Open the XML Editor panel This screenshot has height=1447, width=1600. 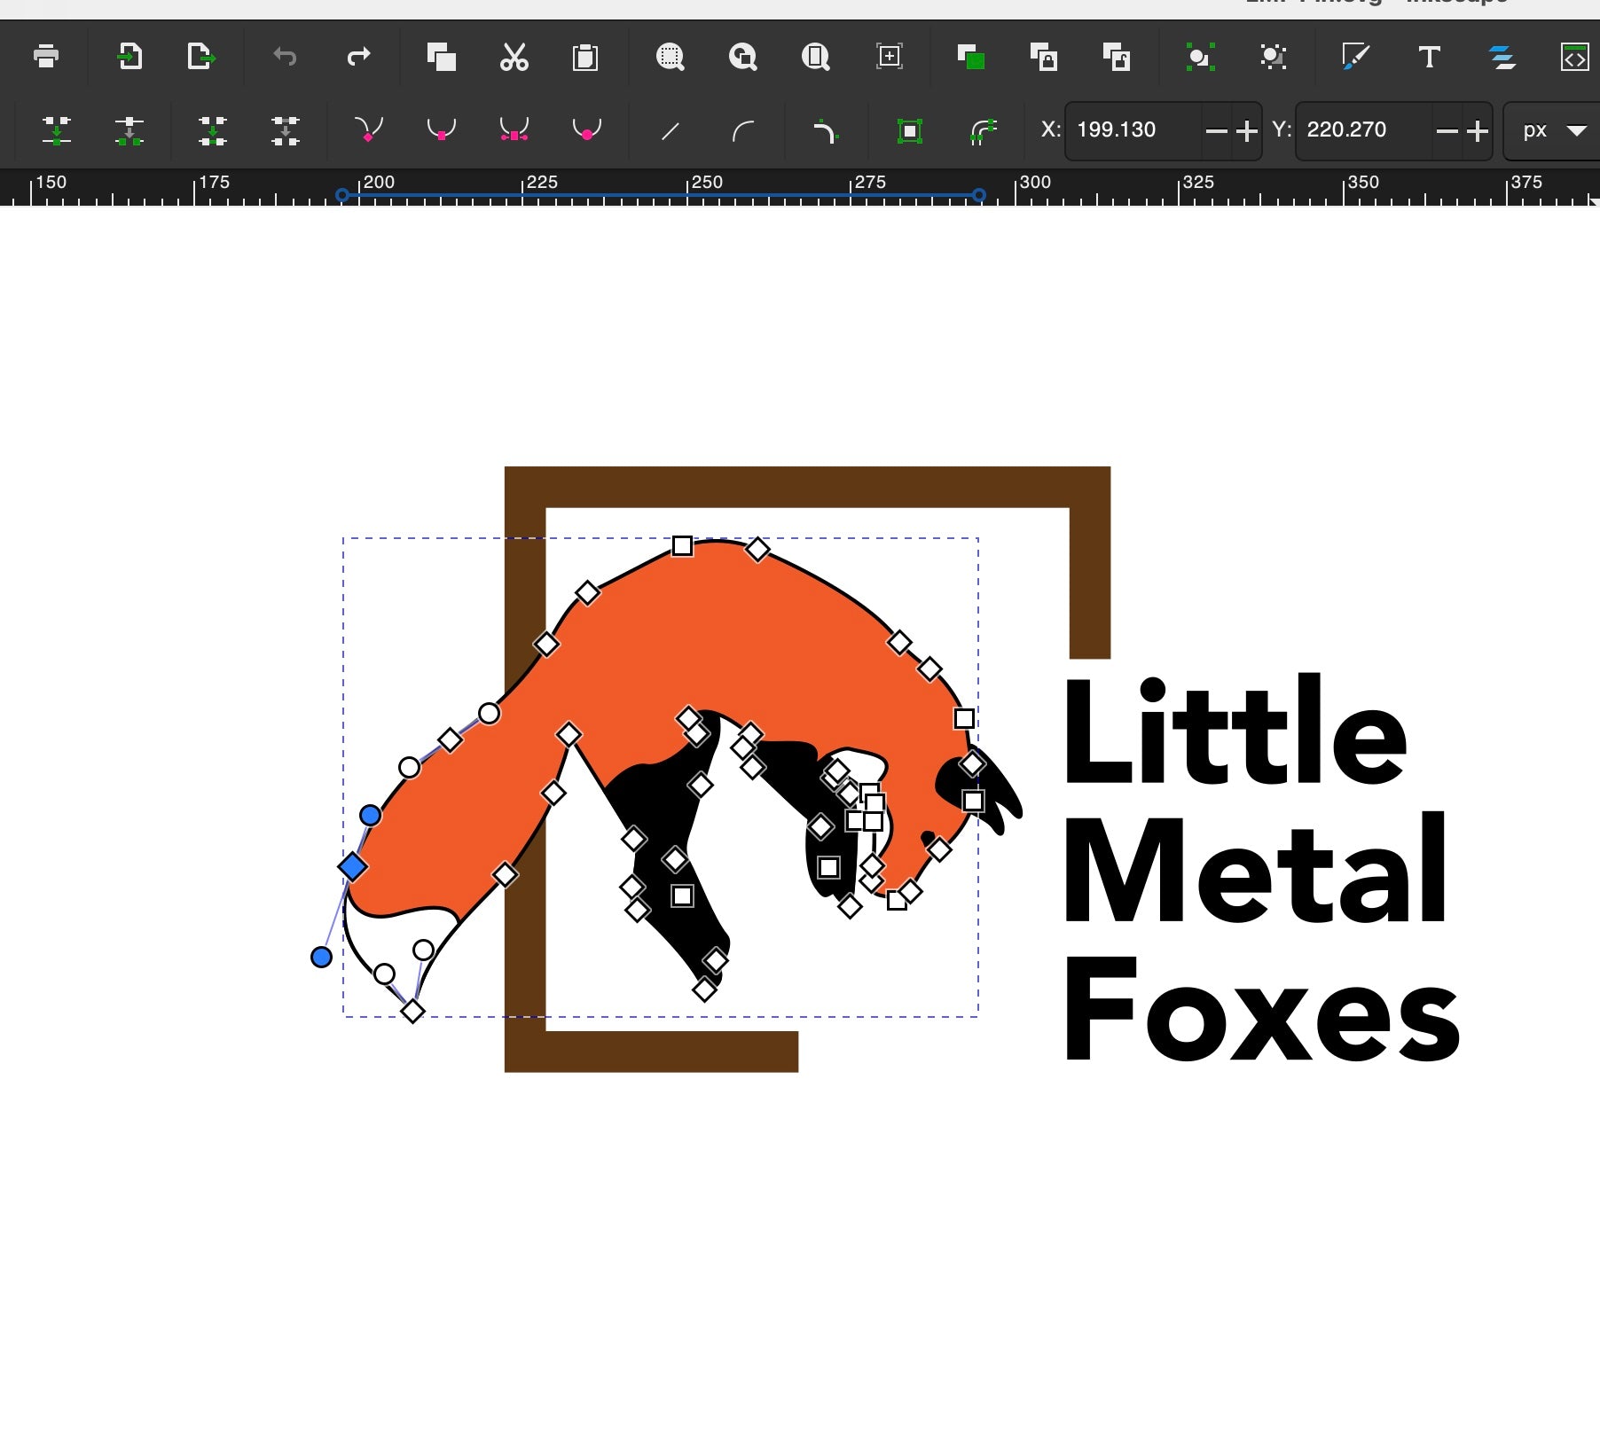(x=1574, y=58)
